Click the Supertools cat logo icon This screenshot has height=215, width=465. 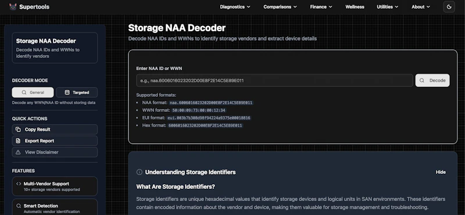tap(13, 7)
